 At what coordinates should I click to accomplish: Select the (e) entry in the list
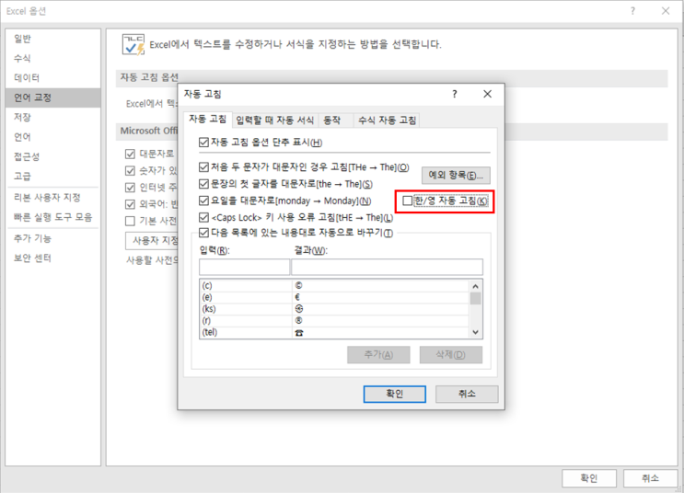point(246,297)
